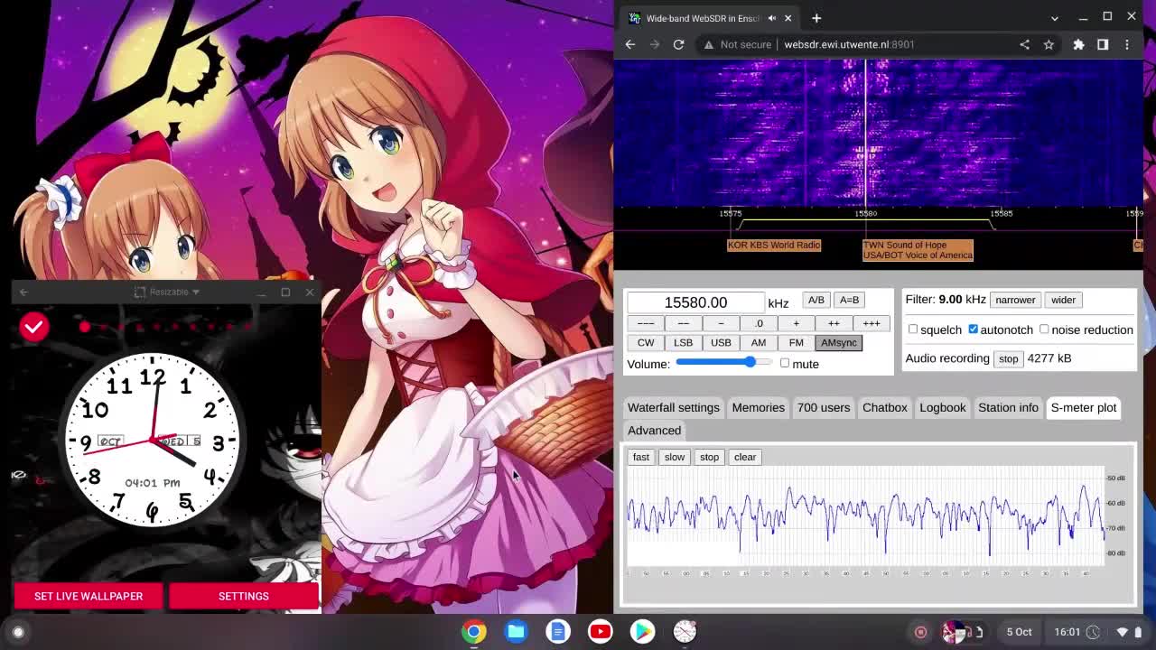Enable the squelch checkbox
The width and height of the screenshot is (1156, 650).
point(913,330)
